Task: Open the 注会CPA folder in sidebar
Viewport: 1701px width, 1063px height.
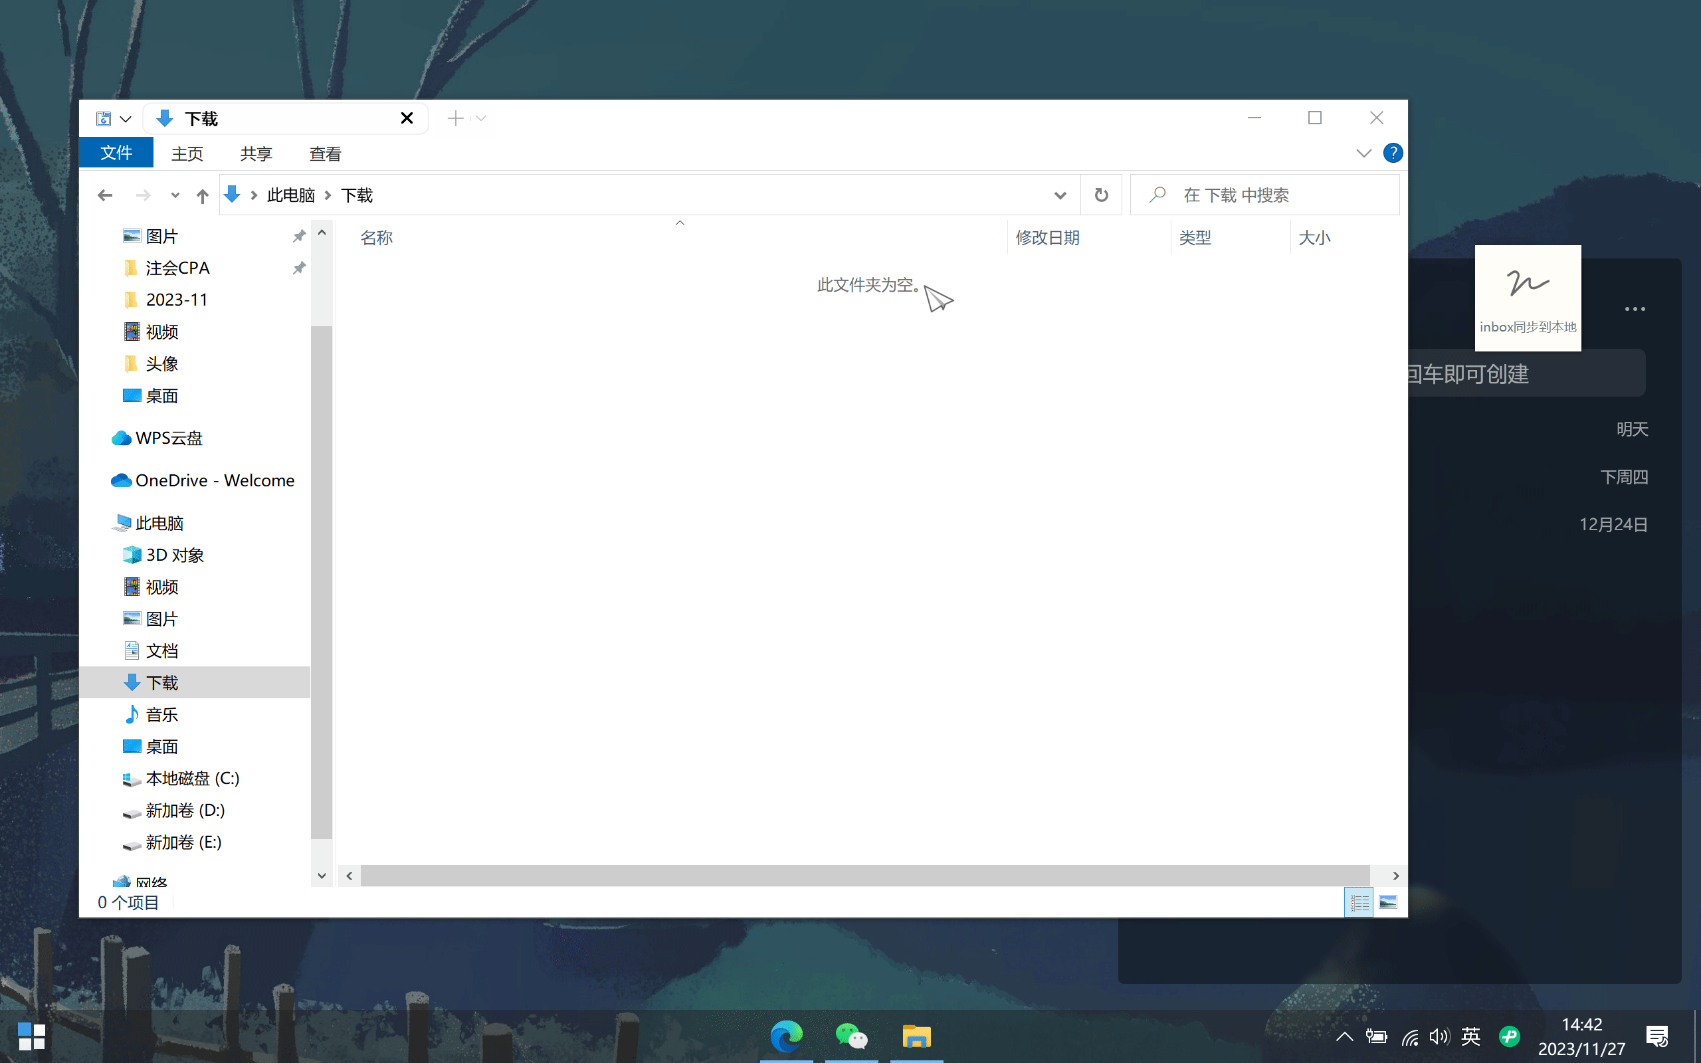Action: (177, 268)
